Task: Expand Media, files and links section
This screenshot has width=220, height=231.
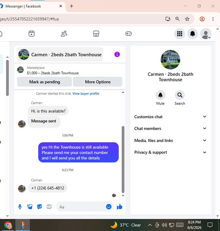Action: (170, 140)
